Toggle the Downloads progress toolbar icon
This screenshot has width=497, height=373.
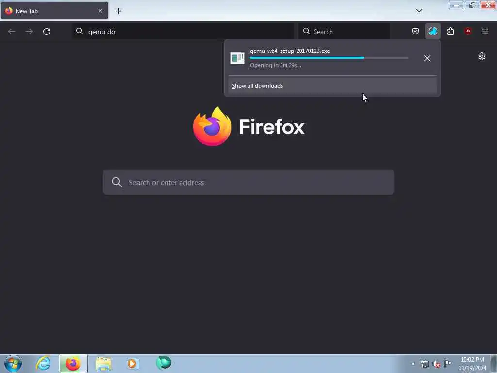pos(432,31)
